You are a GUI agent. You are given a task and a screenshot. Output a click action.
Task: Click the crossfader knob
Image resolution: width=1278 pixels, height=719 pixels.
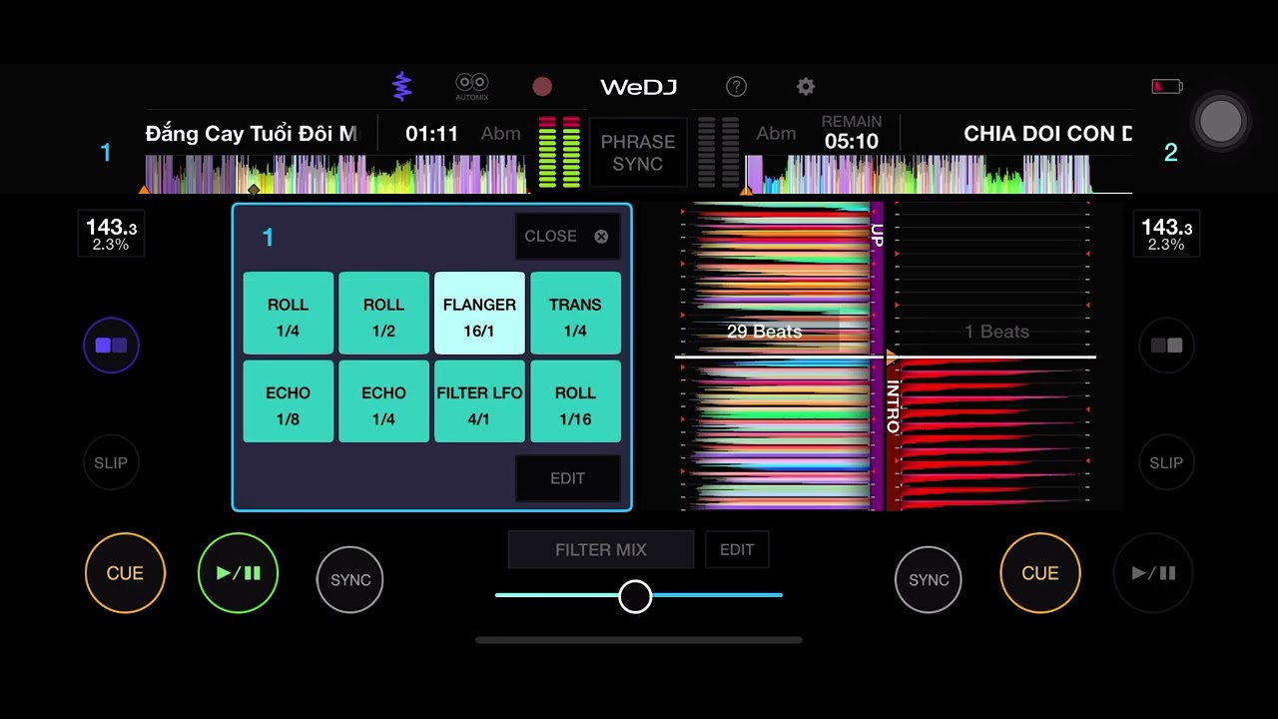click(x=635, y=596)
